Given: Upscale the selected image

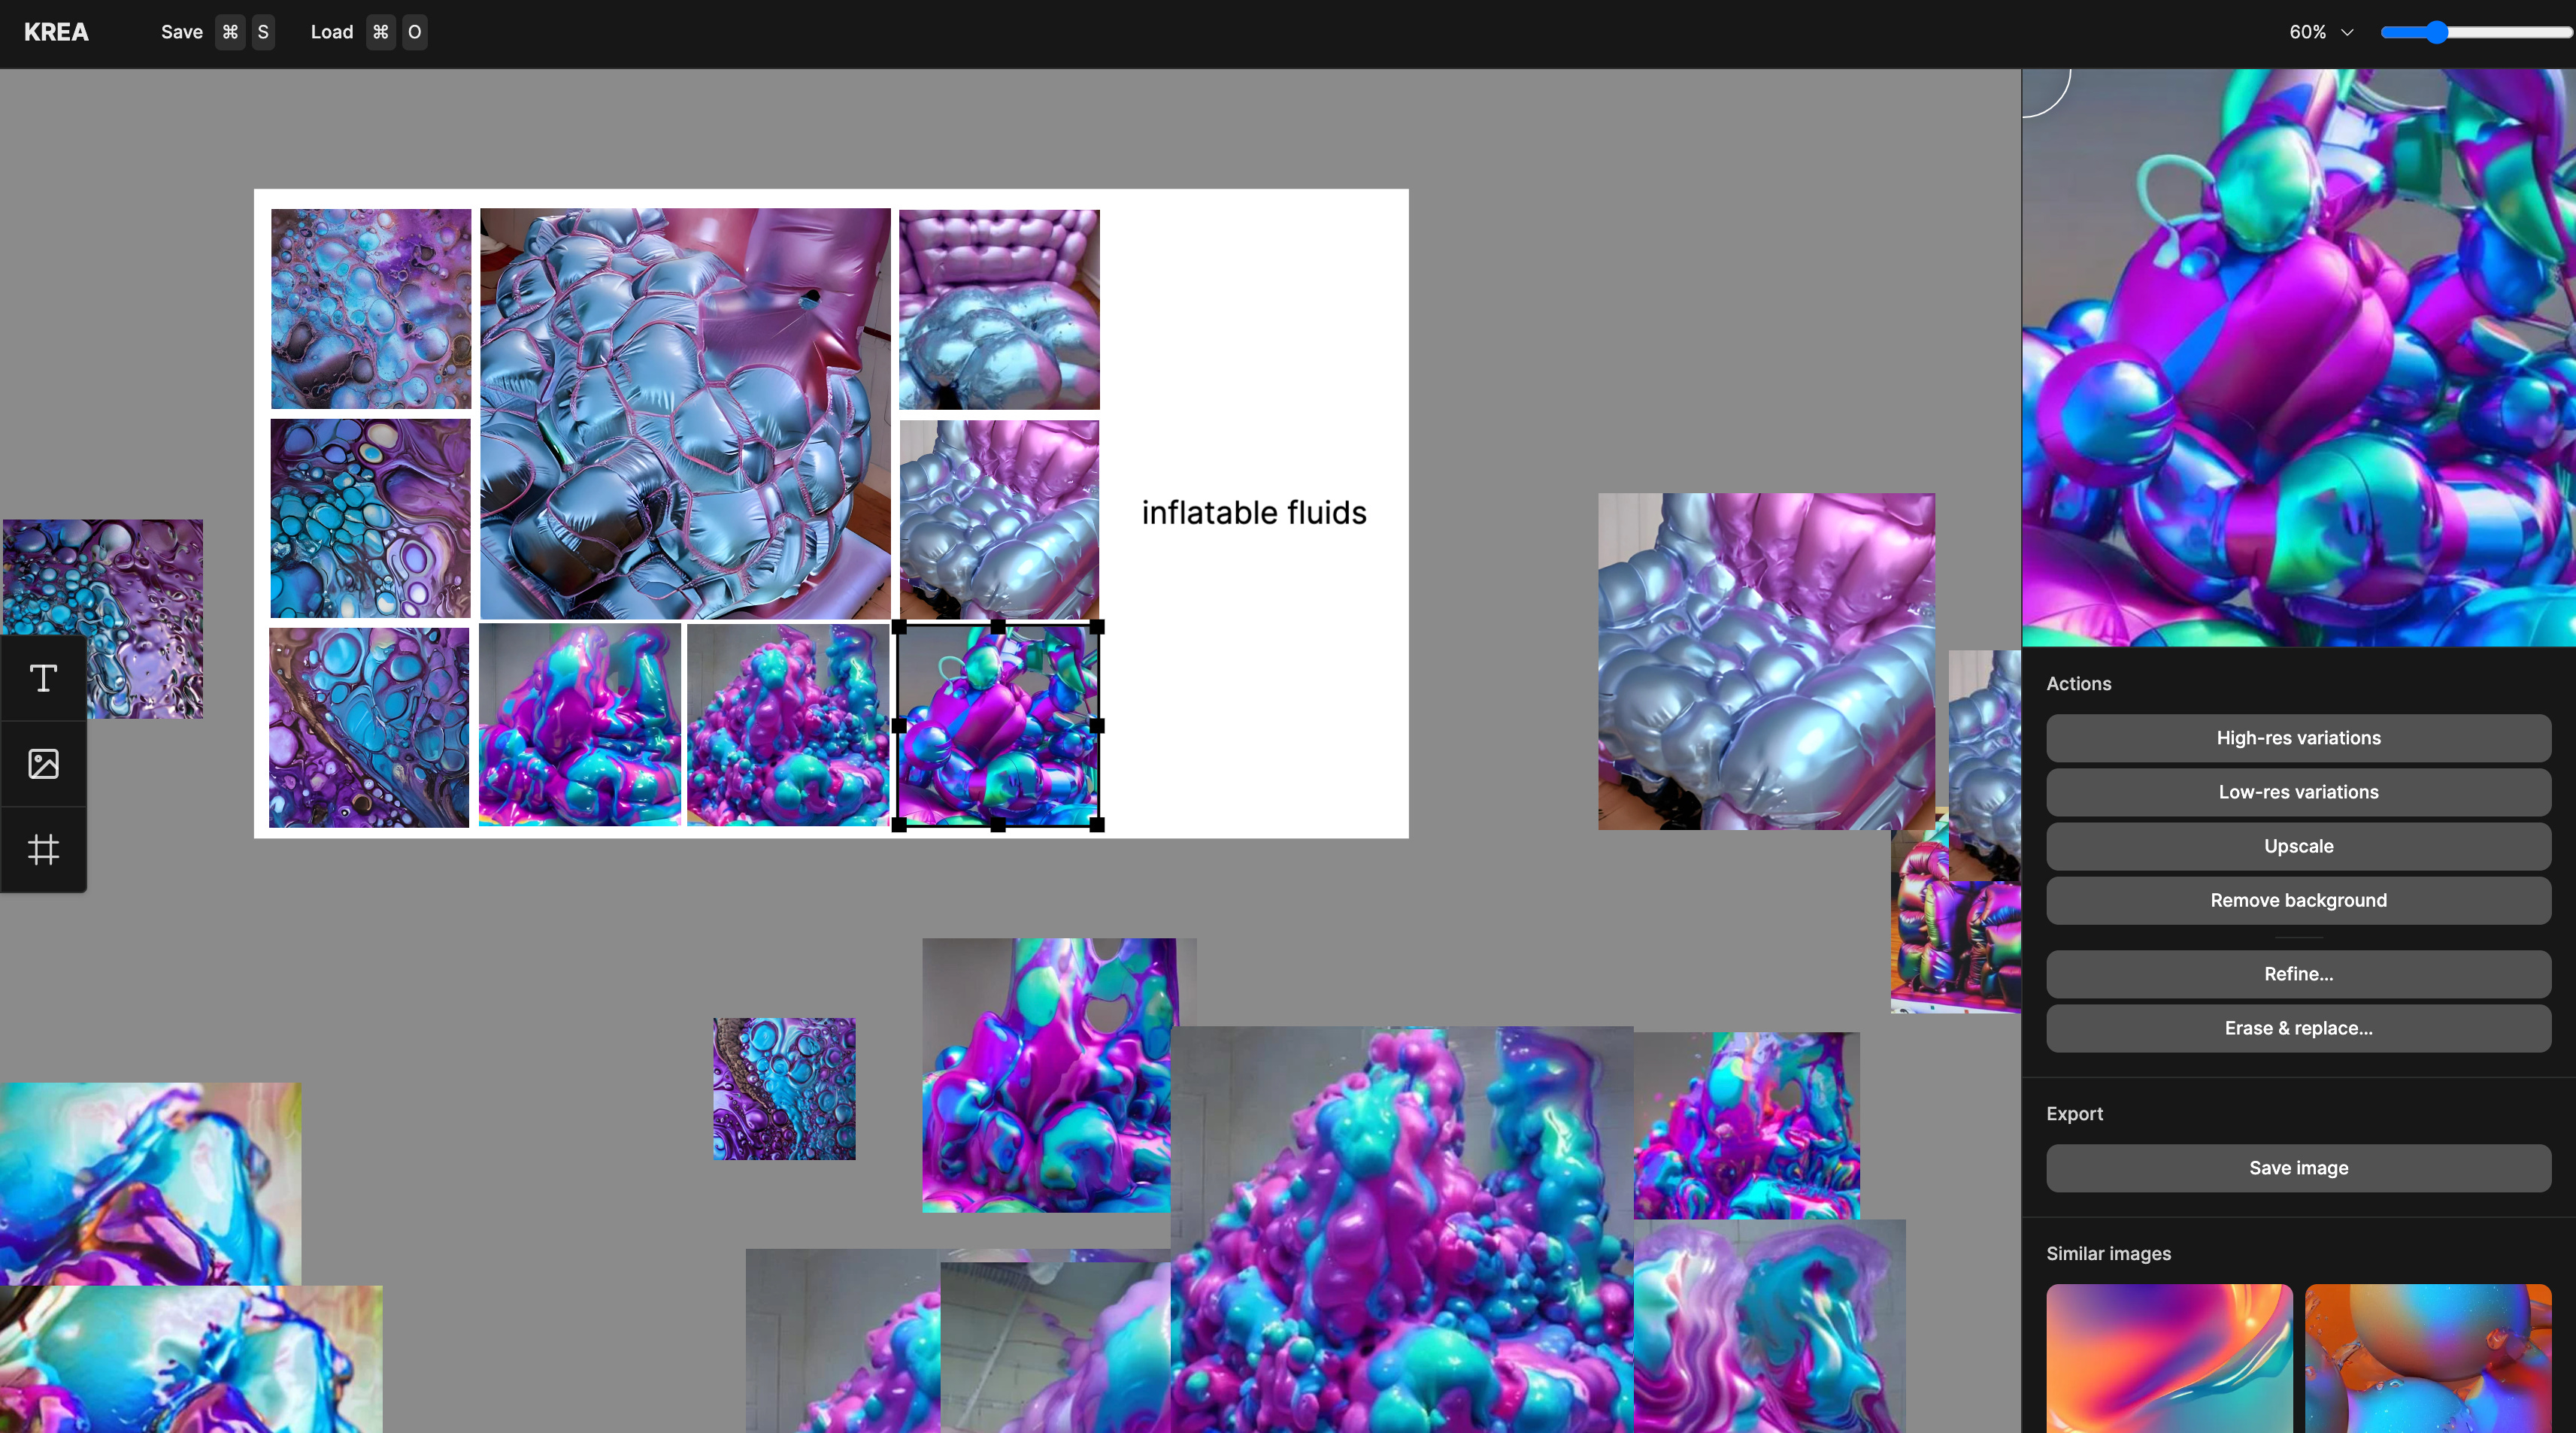Looking at the screenshot, I should coord(2298,846).
